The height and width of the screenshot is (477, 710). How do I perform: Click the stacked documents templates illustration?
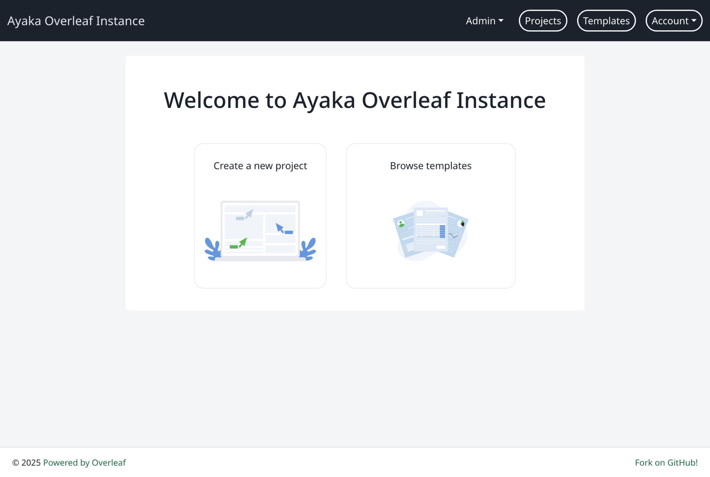pyautogui.click(x=431, y=231)
